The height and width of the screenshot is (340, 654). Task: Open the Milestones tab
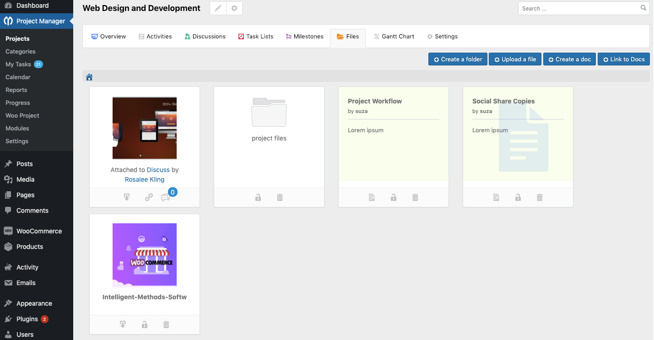304,36
